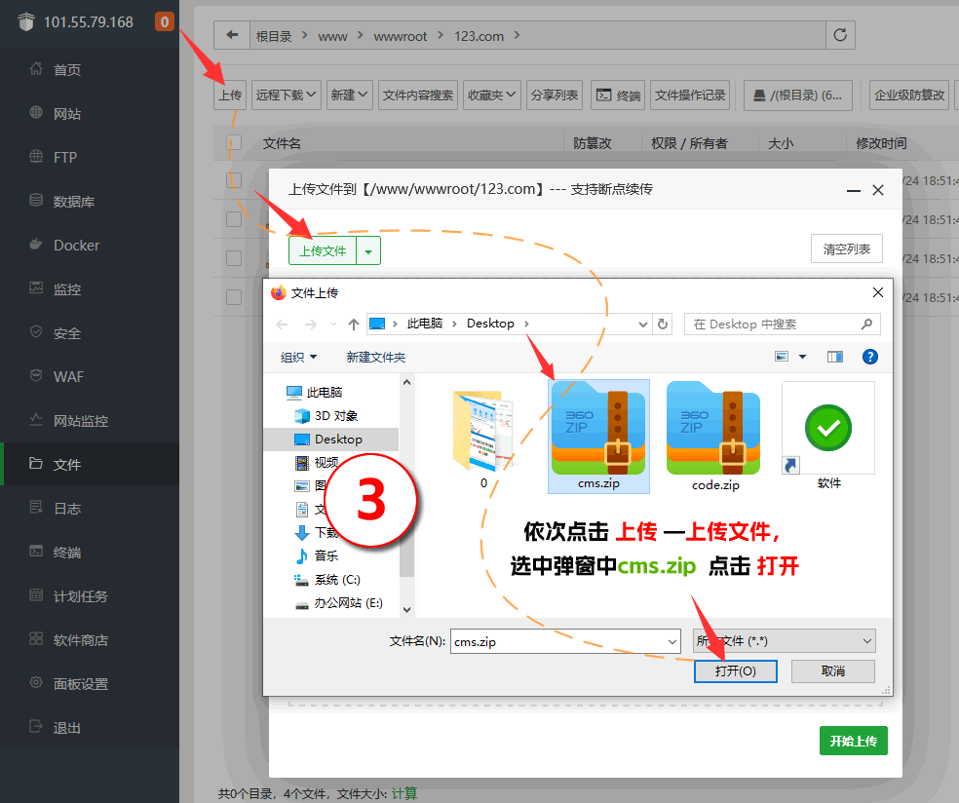Click the refresh icon beside the path bar
The height and width of the screenshot is (803, 959).
coord(841,36)
